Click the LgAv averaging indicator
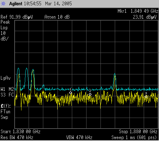159x141 pixels. click(6, 78)
